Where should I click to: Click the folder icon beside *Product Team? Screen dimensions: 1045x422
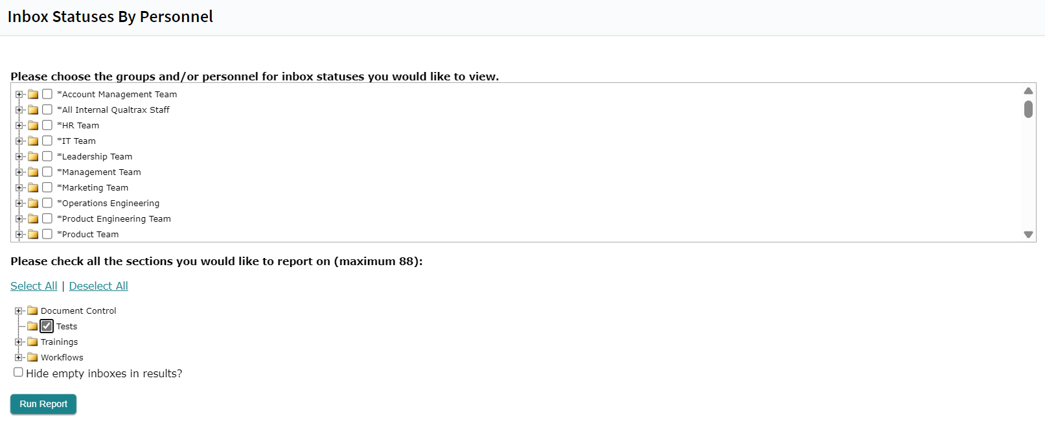point(33,235)
